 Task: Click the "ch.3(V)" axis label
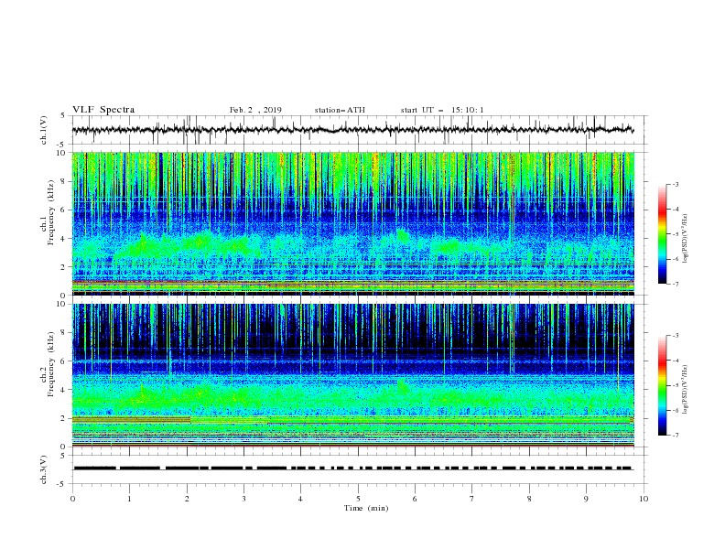[44, 469]
